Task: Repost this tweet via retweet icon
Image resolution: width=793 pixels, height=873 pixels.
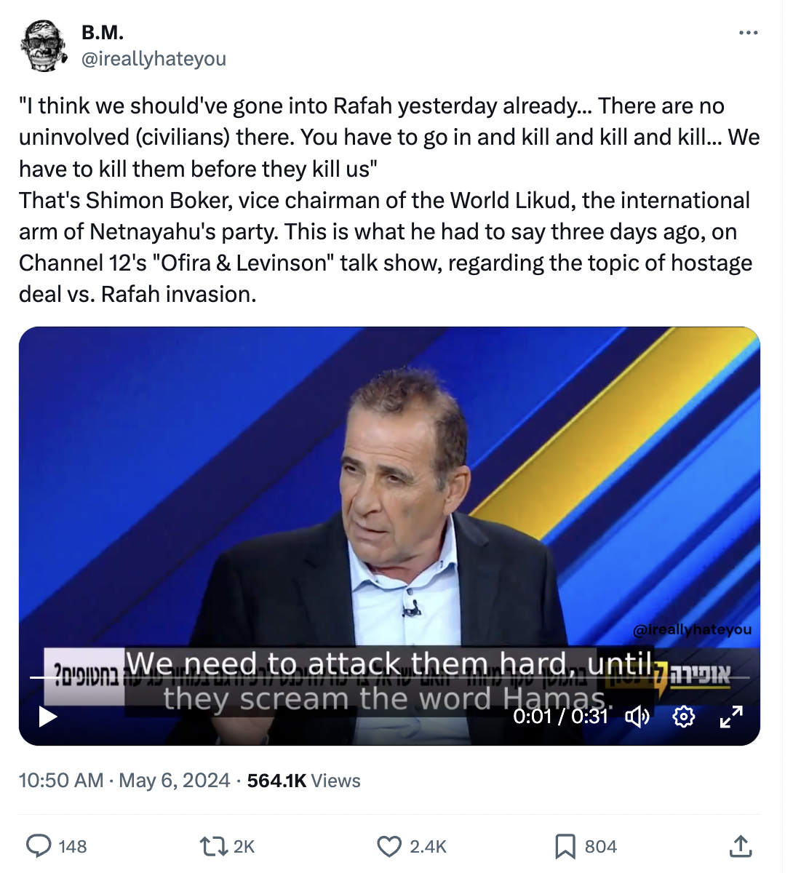Action: click(x=213, y=846)
